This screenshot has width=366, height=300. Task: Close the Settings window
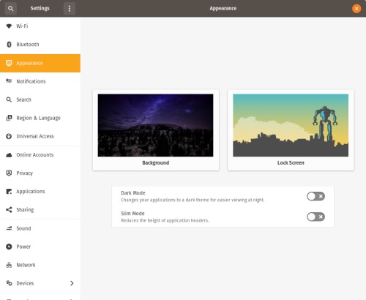point(356,9)
